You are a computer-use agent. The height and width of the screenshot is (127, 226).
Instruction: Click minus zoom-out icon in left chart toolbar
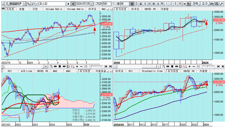tap(81, 66)
